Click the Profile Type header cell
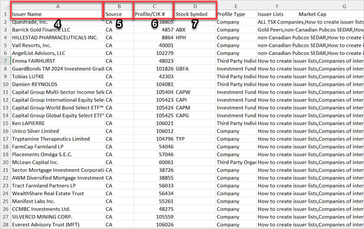364x229 pixels. 236,14
